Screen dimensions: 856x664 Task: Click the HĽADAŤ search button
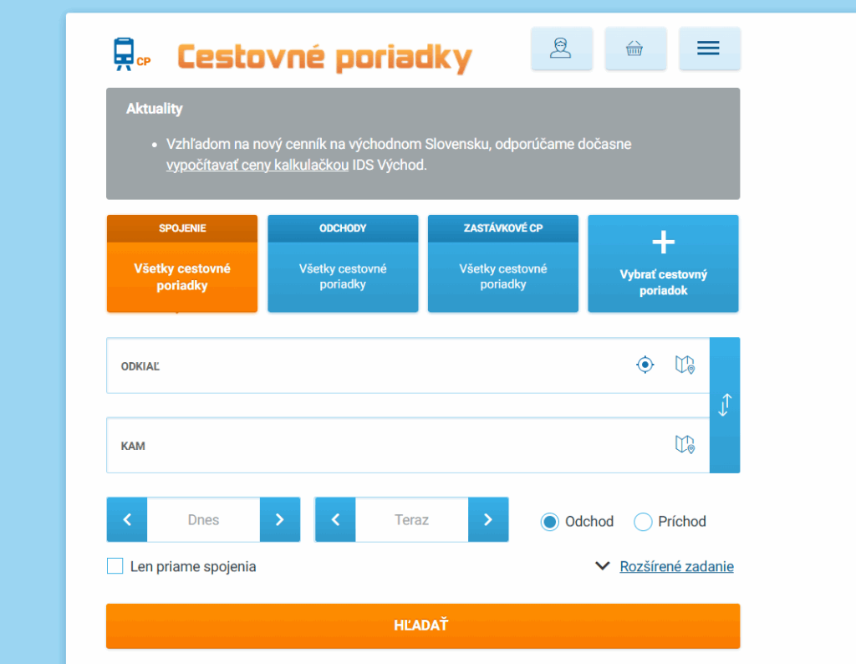tap(423, 626)
